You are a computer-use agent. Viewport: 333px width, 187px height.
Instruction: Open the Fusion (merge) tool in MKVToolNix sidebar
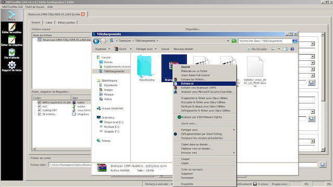point(11,16)
